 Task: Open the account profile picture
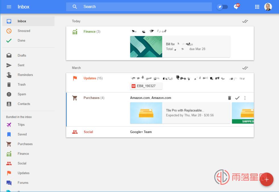coord(268,7)
